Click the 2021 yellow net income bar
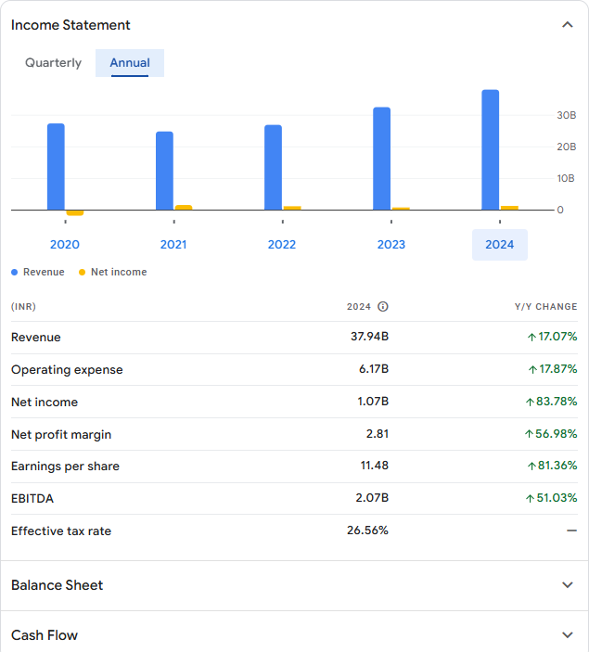589x652 pixels. (x=184, y=208)
